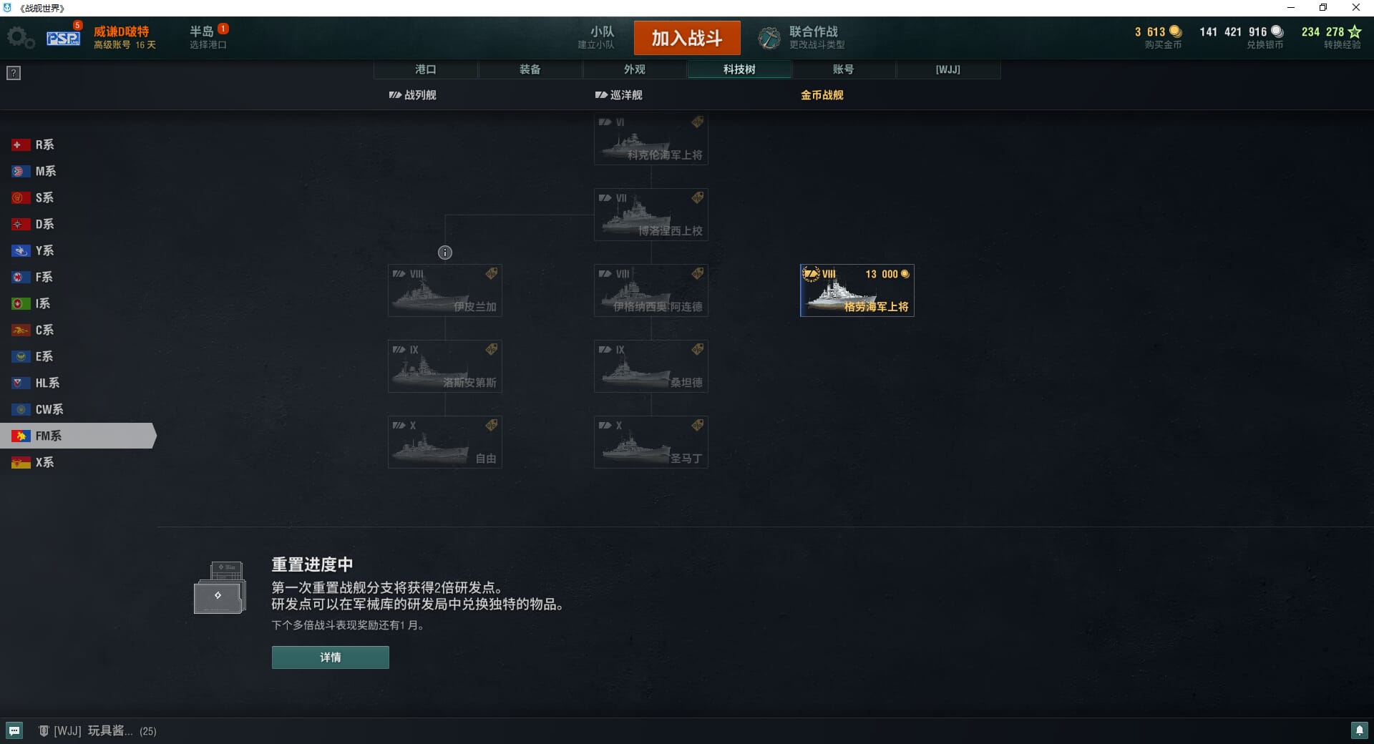The image size is (1374, 744).
Task: Select the 格劳海军上将 premium ship
Action: 857,290
